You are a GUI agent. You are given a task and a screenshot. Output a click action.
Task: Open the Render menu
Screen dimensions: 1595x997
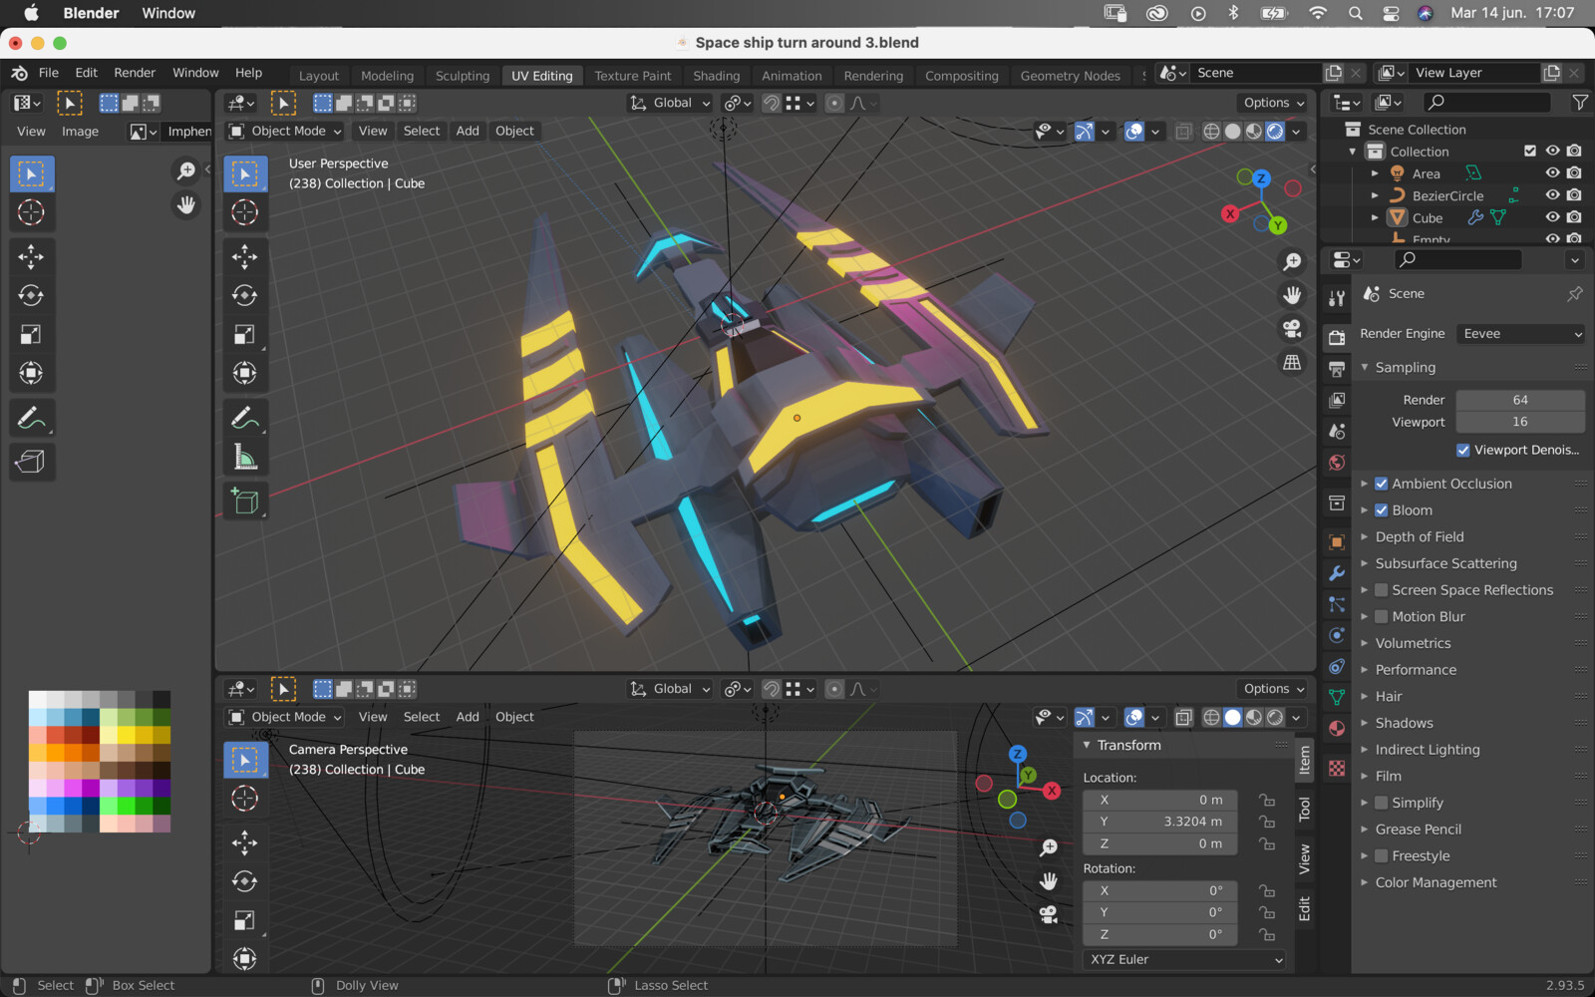click(x=135, y=73)
